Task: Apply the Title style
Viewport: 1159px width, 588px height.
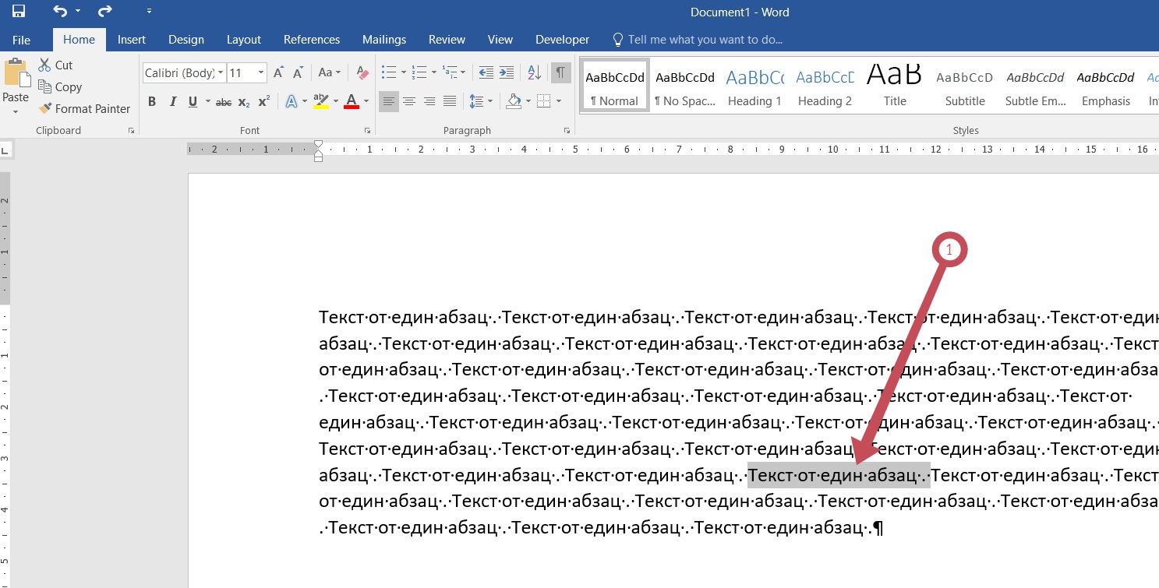Action: coord(895,86)
